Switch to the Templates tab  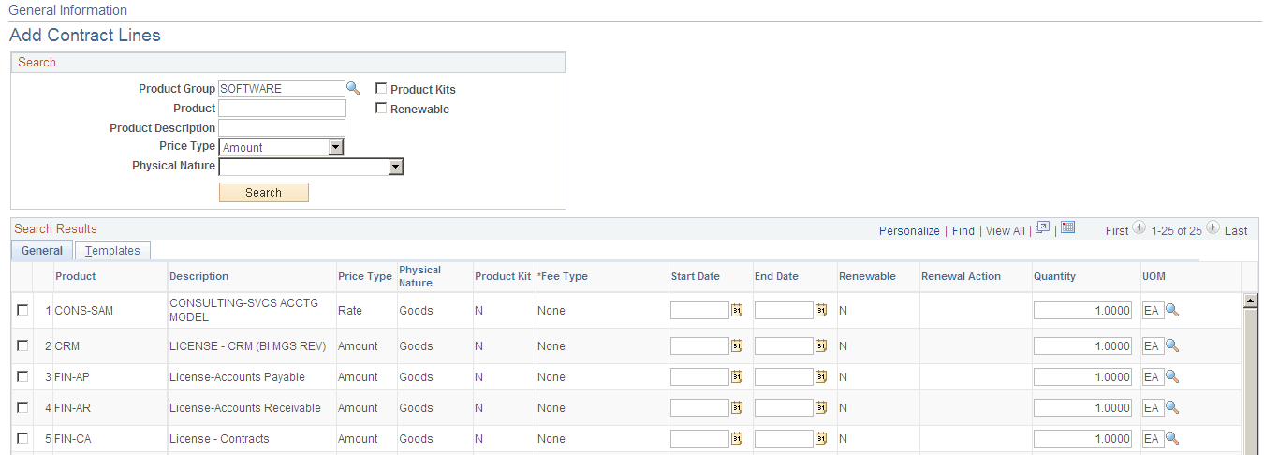tap(112, 250)
